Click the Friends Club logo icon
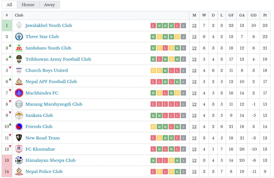The height and width of the screenshot is (178, 274). click(x=19, y=127)
